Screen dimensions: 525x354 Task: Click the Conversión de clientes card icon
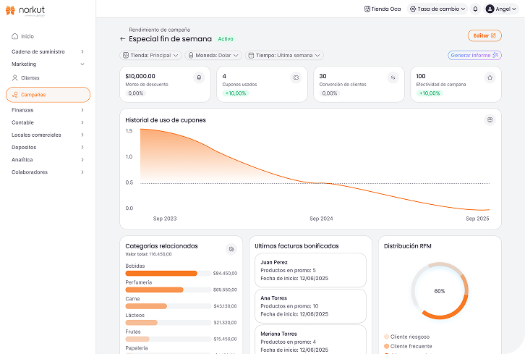click(393, 77)
